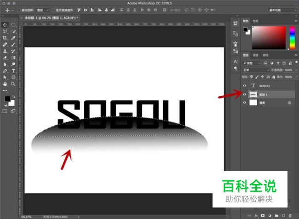Screen dimensions: 299x219
Task: Open the blend mode dropdown
Action: (256, 70)
